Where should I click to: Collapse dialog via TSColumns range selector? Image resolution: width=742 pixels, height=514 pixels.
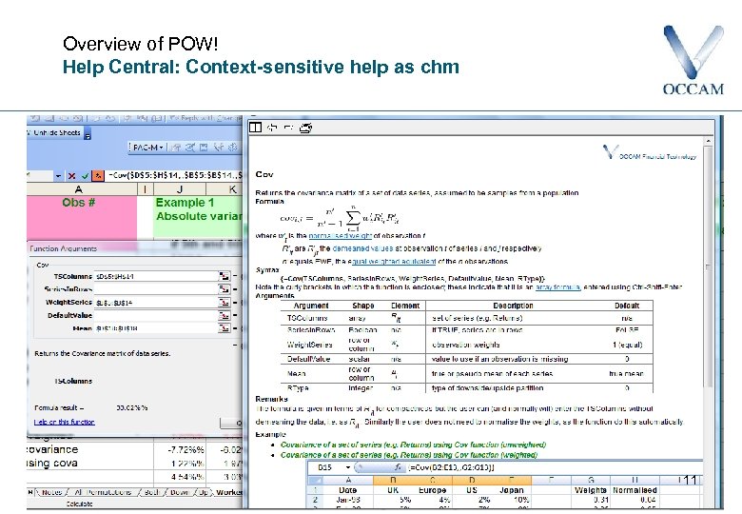click(x=225, y=276)
